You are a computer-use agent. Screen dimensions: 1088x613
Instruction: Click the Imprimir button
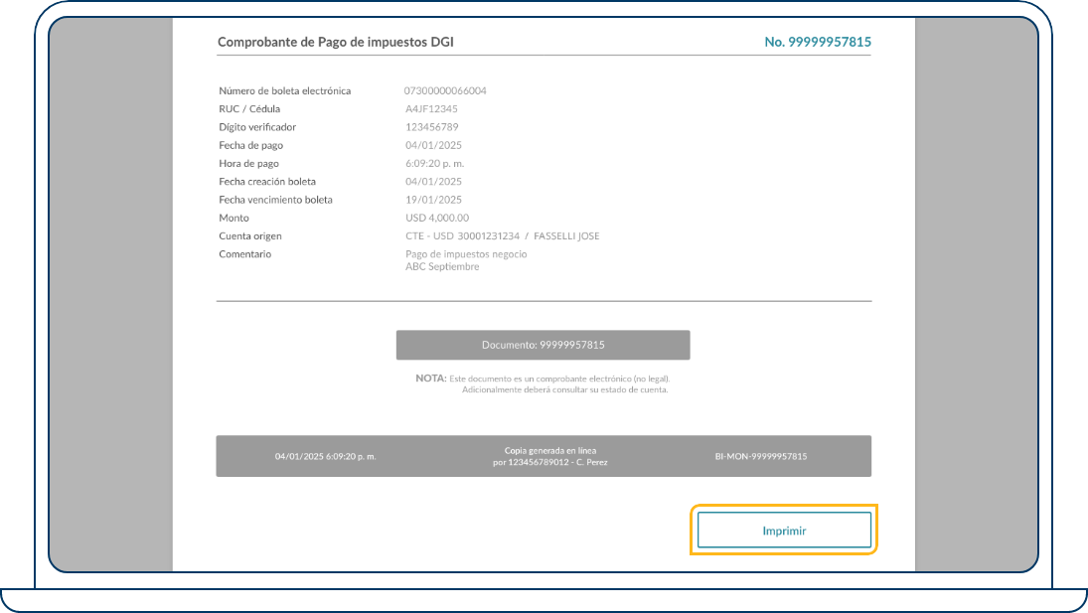(784, 531)
